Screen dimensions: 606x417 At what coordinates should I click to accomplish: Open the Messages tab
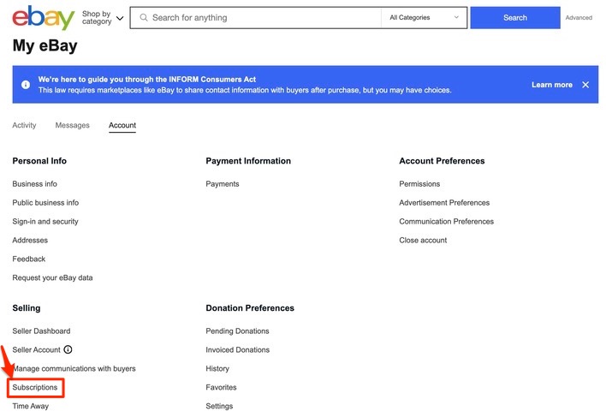pyautogui.click(x=72, y=125)
